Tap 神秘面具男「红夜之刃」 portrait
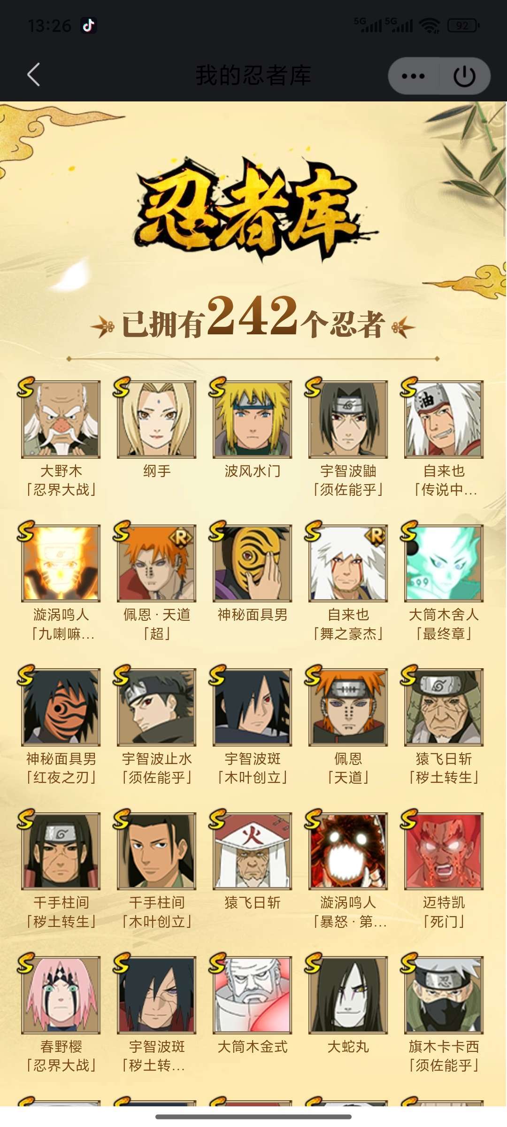The width and height of the screenshot is (507, 1127). pos(61,707)
